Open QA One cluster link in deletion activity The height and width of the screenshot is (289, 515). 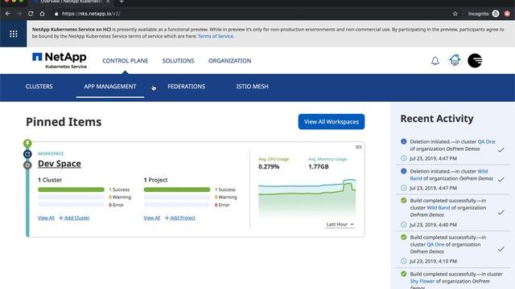(x=486, y=141)
